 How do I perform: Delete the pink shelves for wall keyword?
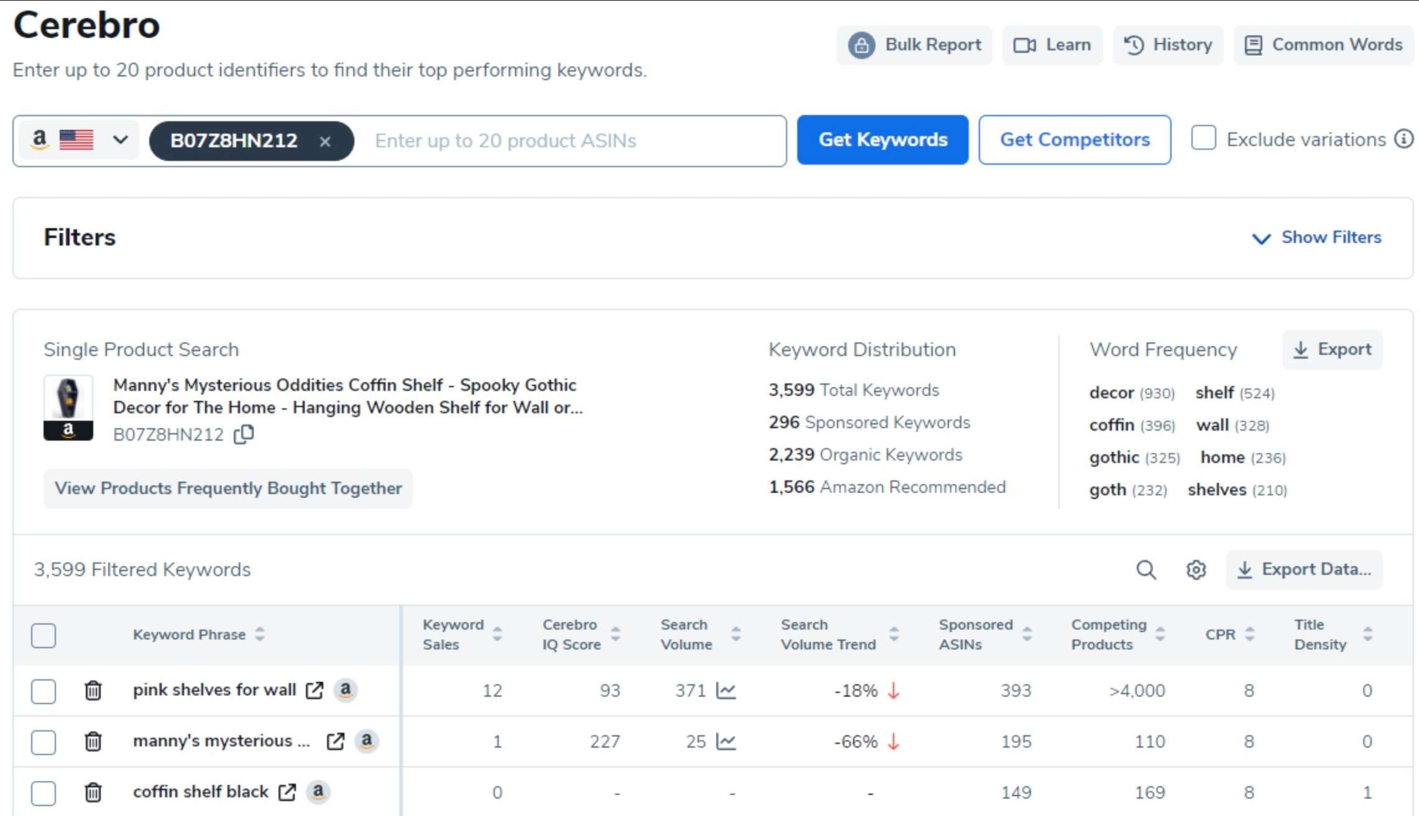pyautogui.click(x=93, y=690)
